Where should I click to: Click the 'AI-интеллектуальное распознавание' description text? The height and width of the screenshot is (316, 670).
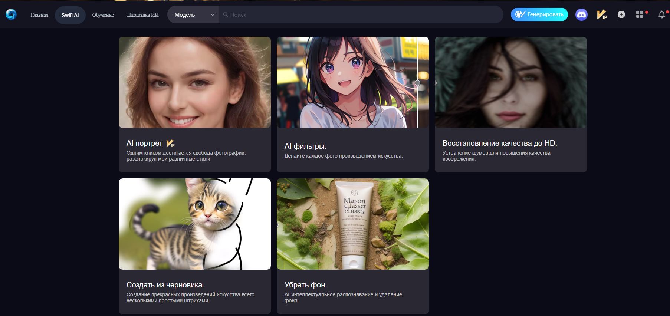[x=343, y=297]
